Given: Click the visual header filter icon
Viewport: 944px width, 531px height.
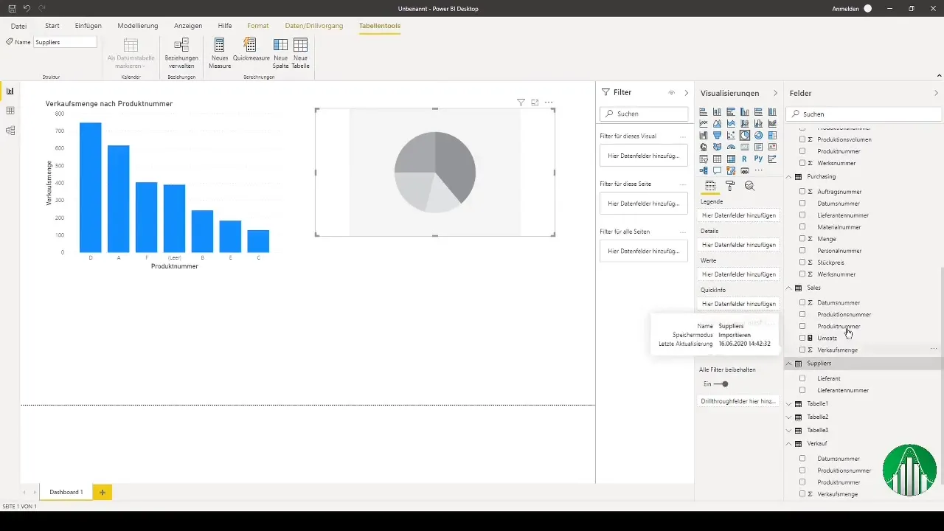Looking at the screenshot, I should [x=521, y=103].
